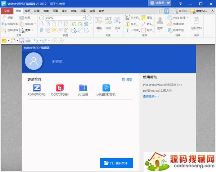Expand the Undo history dropdown arrow

(40, 41)
